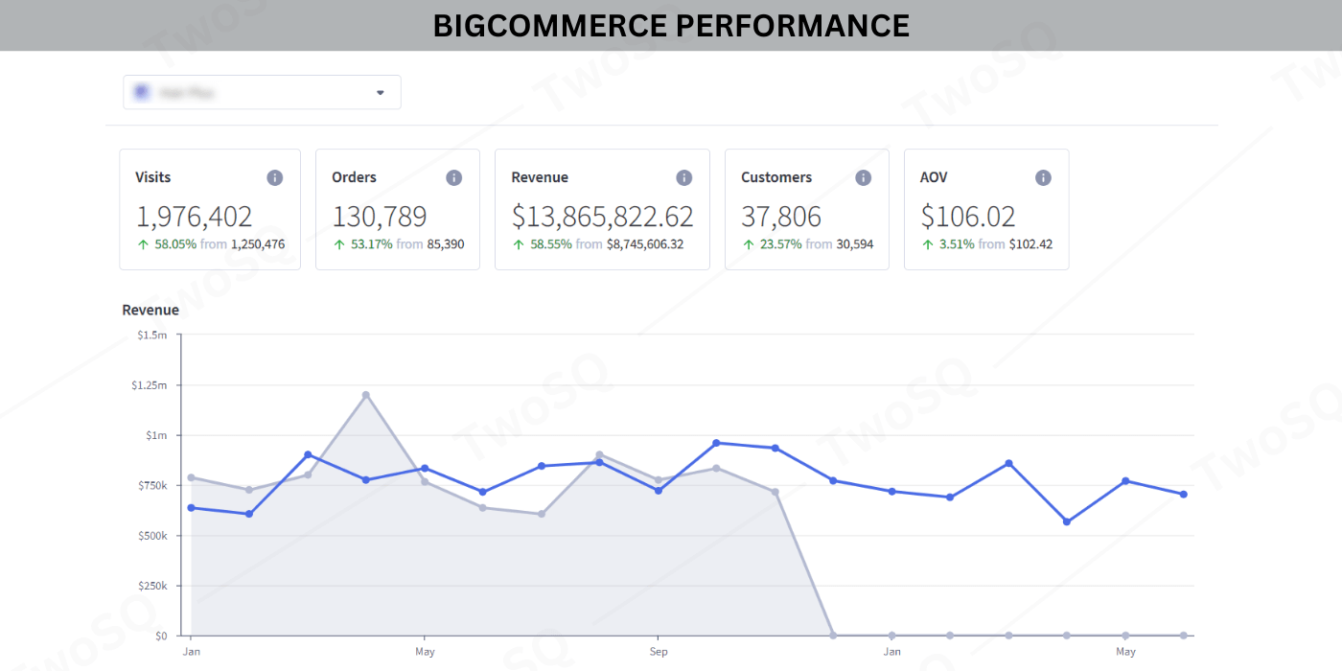
Task: Click the Revenue chart title
Action: [150, 310]
